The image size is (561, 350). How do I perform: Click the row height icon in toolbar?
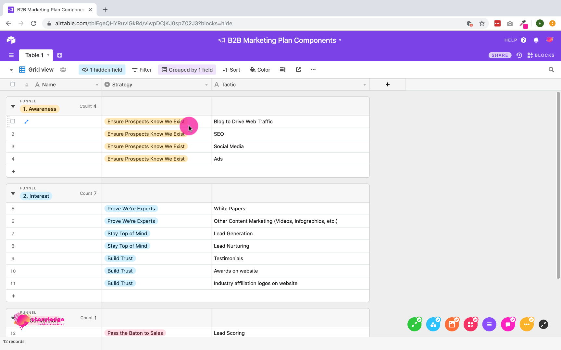(x=283, y=70)
